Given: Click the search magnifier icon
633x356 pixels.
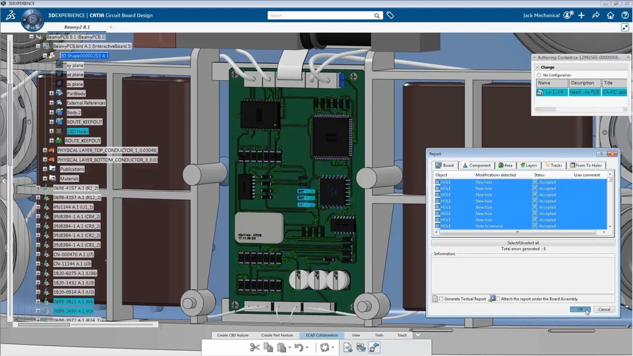Looking at the screenshot, I should [x=377, y=16].
